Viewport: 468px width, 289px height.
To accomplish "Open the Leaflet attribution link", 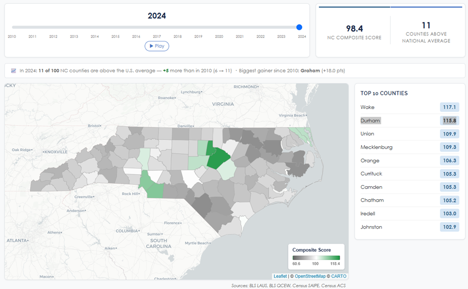I will (280, 276).
